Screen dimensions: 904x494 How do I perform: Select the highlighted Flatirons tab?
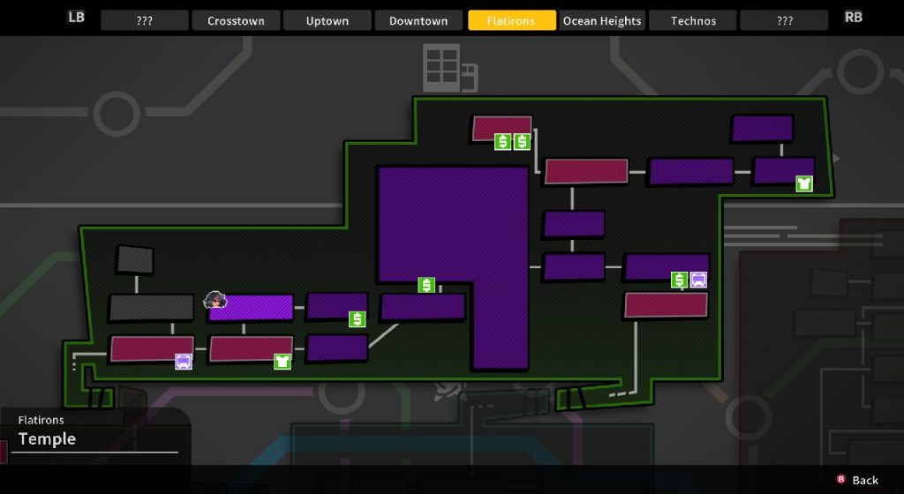511,20
